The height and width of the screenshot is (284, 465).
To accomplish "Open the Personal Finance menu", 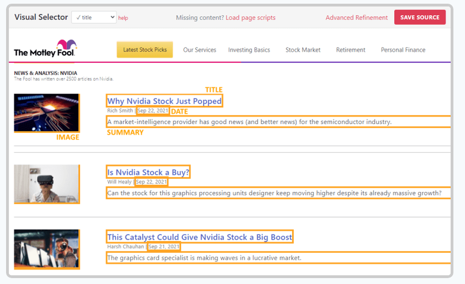I will point(403,50).
